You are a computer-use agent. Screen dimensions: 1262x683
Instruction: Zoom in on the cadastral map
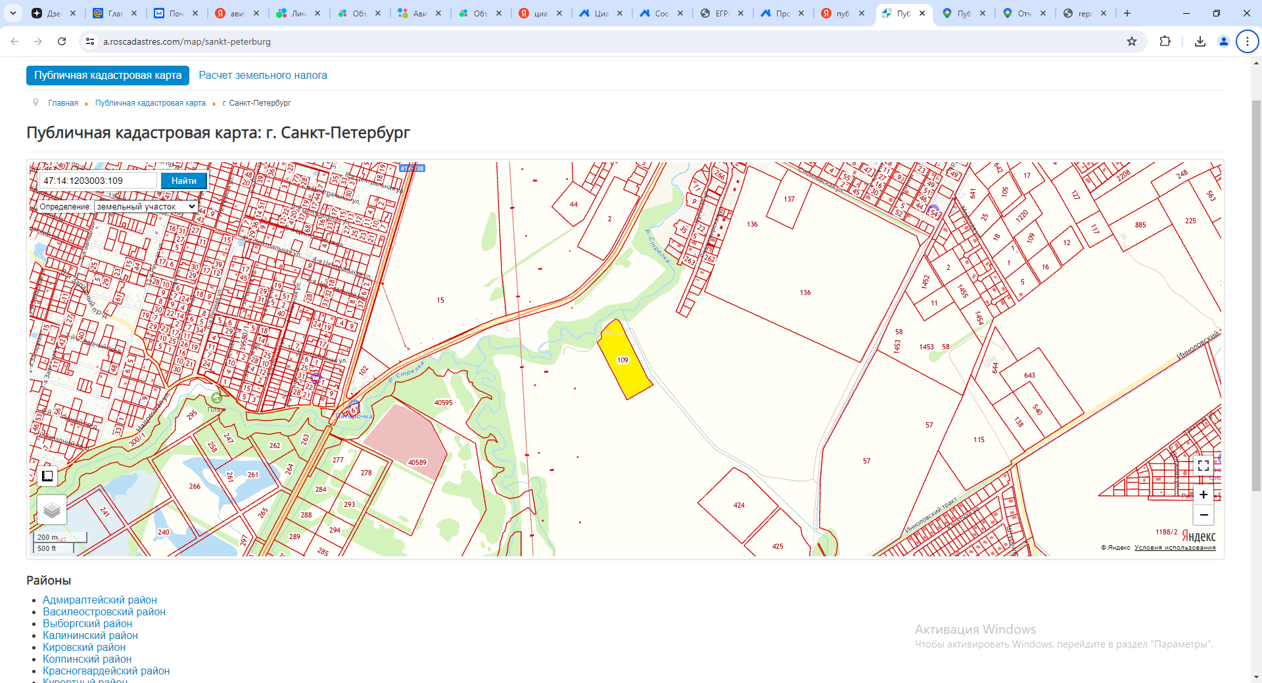tap(1204, 495)
